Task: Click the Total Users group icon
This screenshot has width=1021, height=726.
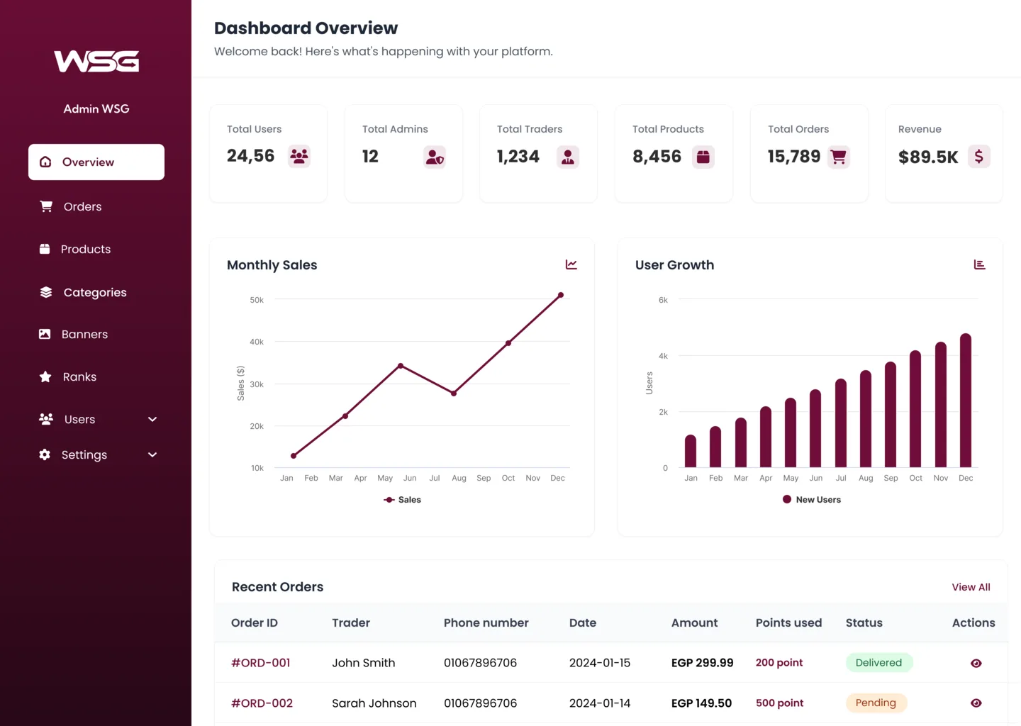Action: [299, 156]
